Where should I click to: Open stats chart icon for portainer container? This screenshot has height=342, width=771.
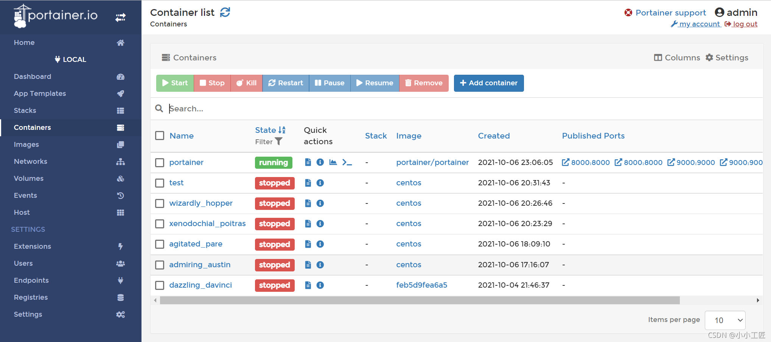(333, 162)
